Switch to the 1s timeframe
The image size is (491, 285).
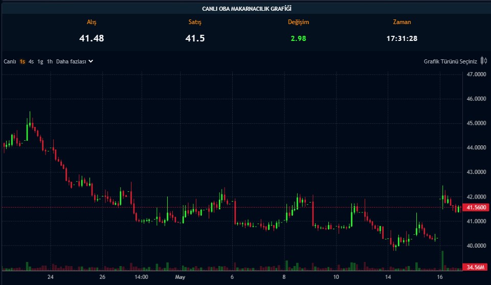(23, 61)
